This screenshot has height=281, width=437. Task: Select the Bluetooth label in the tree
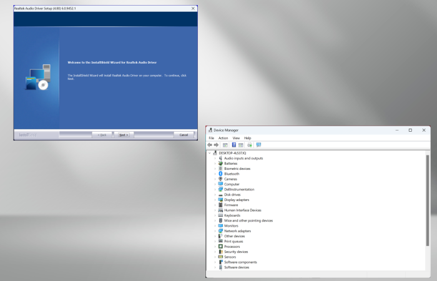[x=232, y=174]
